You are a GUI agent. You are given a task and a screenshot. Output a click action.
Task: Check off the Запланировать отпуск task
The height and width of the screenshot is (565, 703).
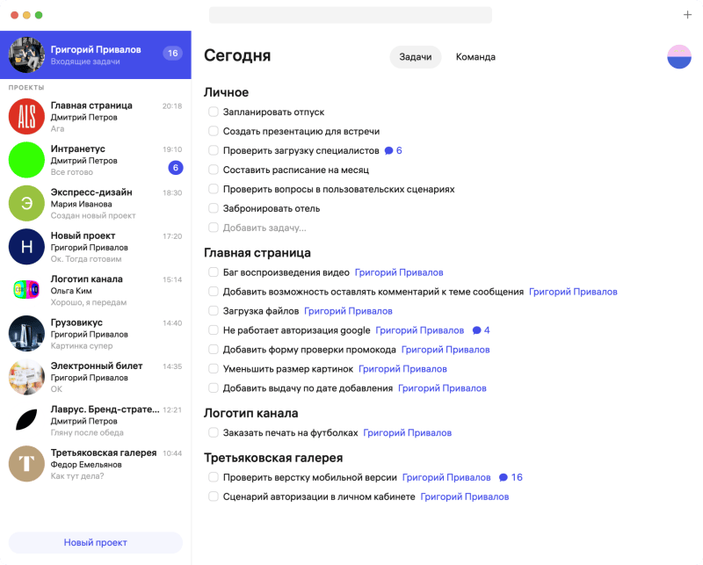coord(212,112)
